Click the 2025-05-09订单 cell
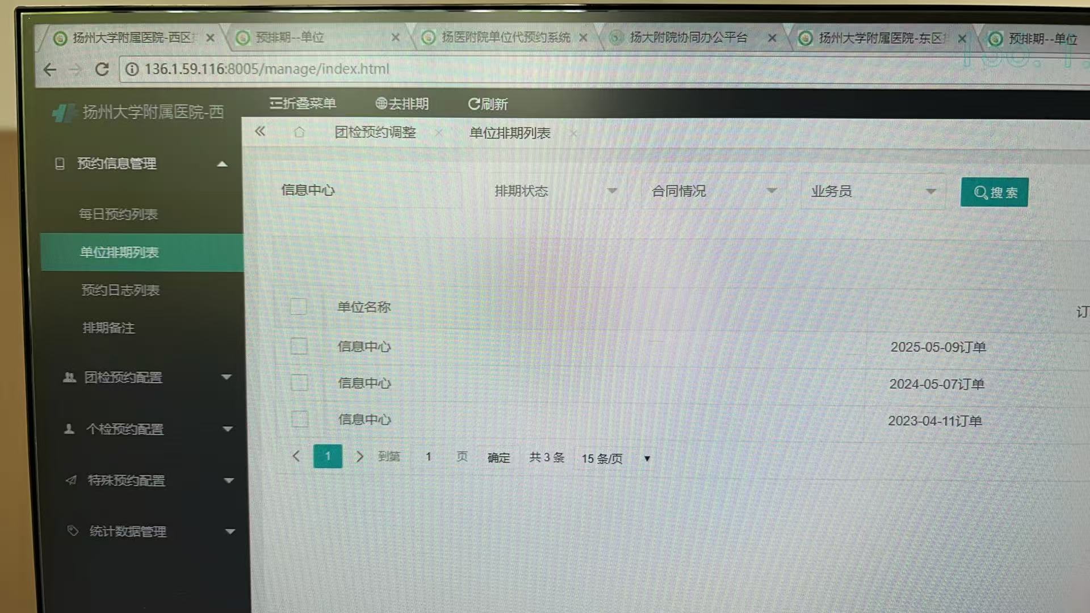Screen dimensions: 1090x613 [x=938, y=347]
